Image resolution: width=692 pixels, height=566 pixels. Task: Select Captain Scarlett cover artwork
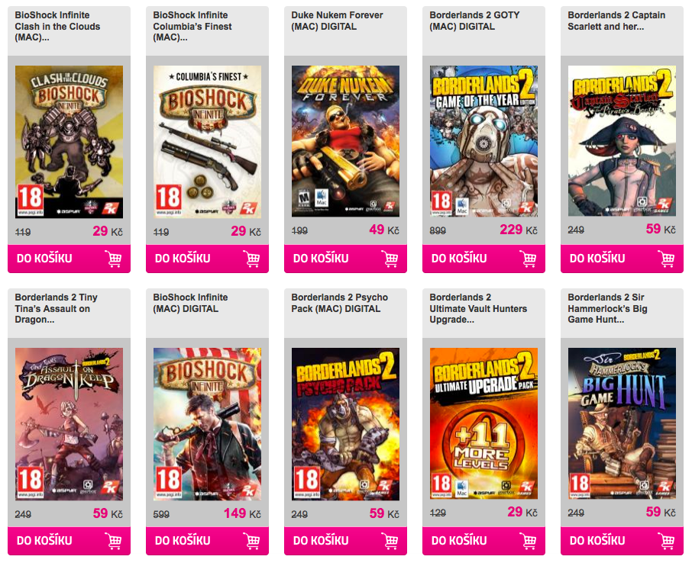tap(622, 140)
